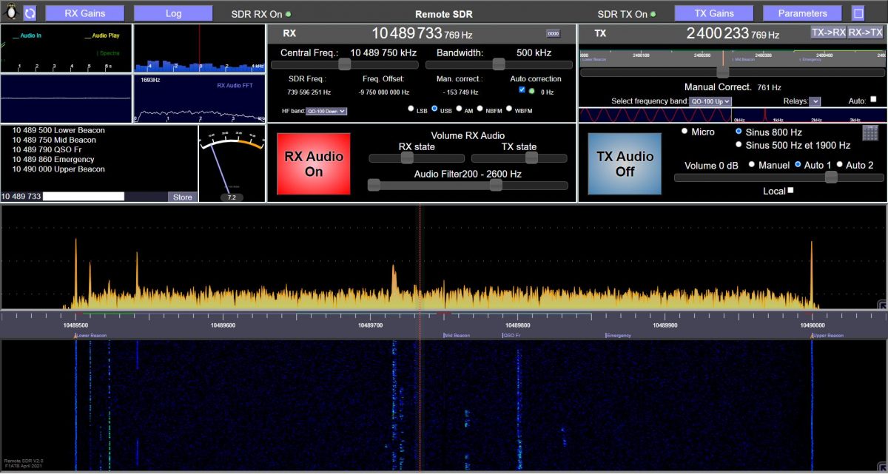Click the spectrum resize icon at right edge

(882, 305)
